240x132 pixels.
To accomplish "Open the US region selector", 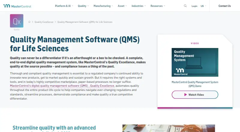I will [x=203, y=6].
